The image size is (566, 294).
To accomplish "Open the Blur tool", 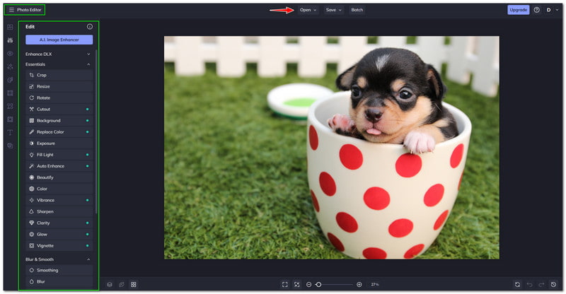I will point(59,281).
